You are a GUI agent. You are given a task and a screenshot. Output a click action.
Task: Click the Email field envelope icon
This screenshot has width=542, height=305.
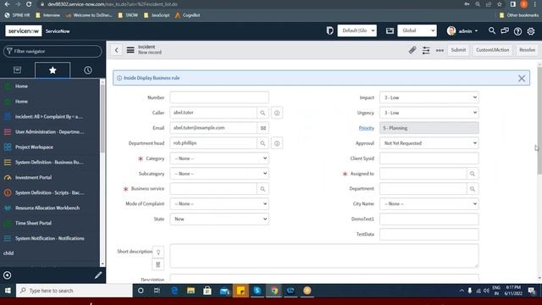click(x=263, y=128)
